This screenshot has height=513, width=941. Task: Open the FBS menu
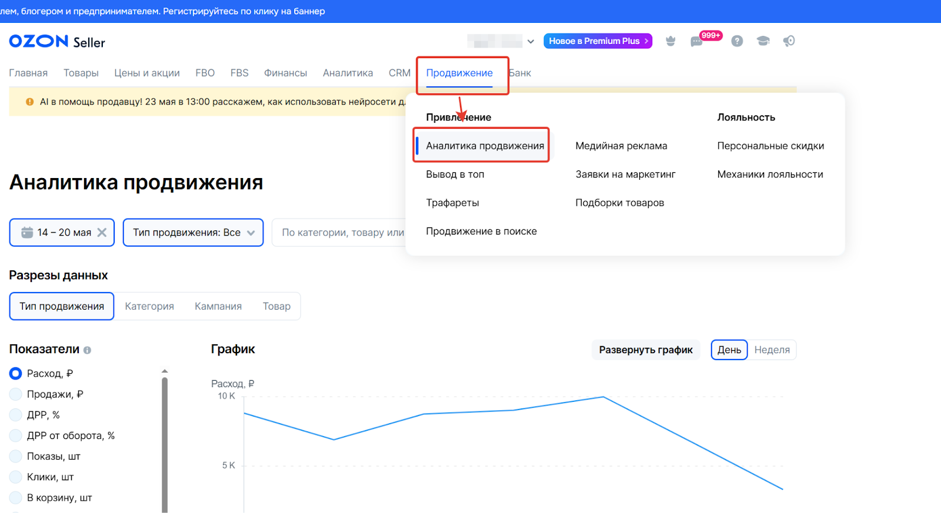click(x=239, y=73)
